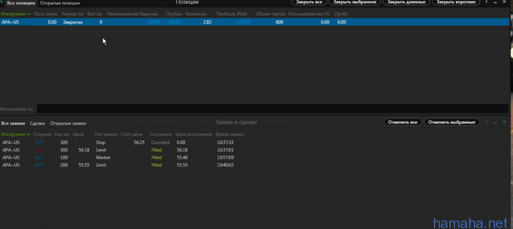Click the Отменить все button
513x229 pixels.
point(402,122)
